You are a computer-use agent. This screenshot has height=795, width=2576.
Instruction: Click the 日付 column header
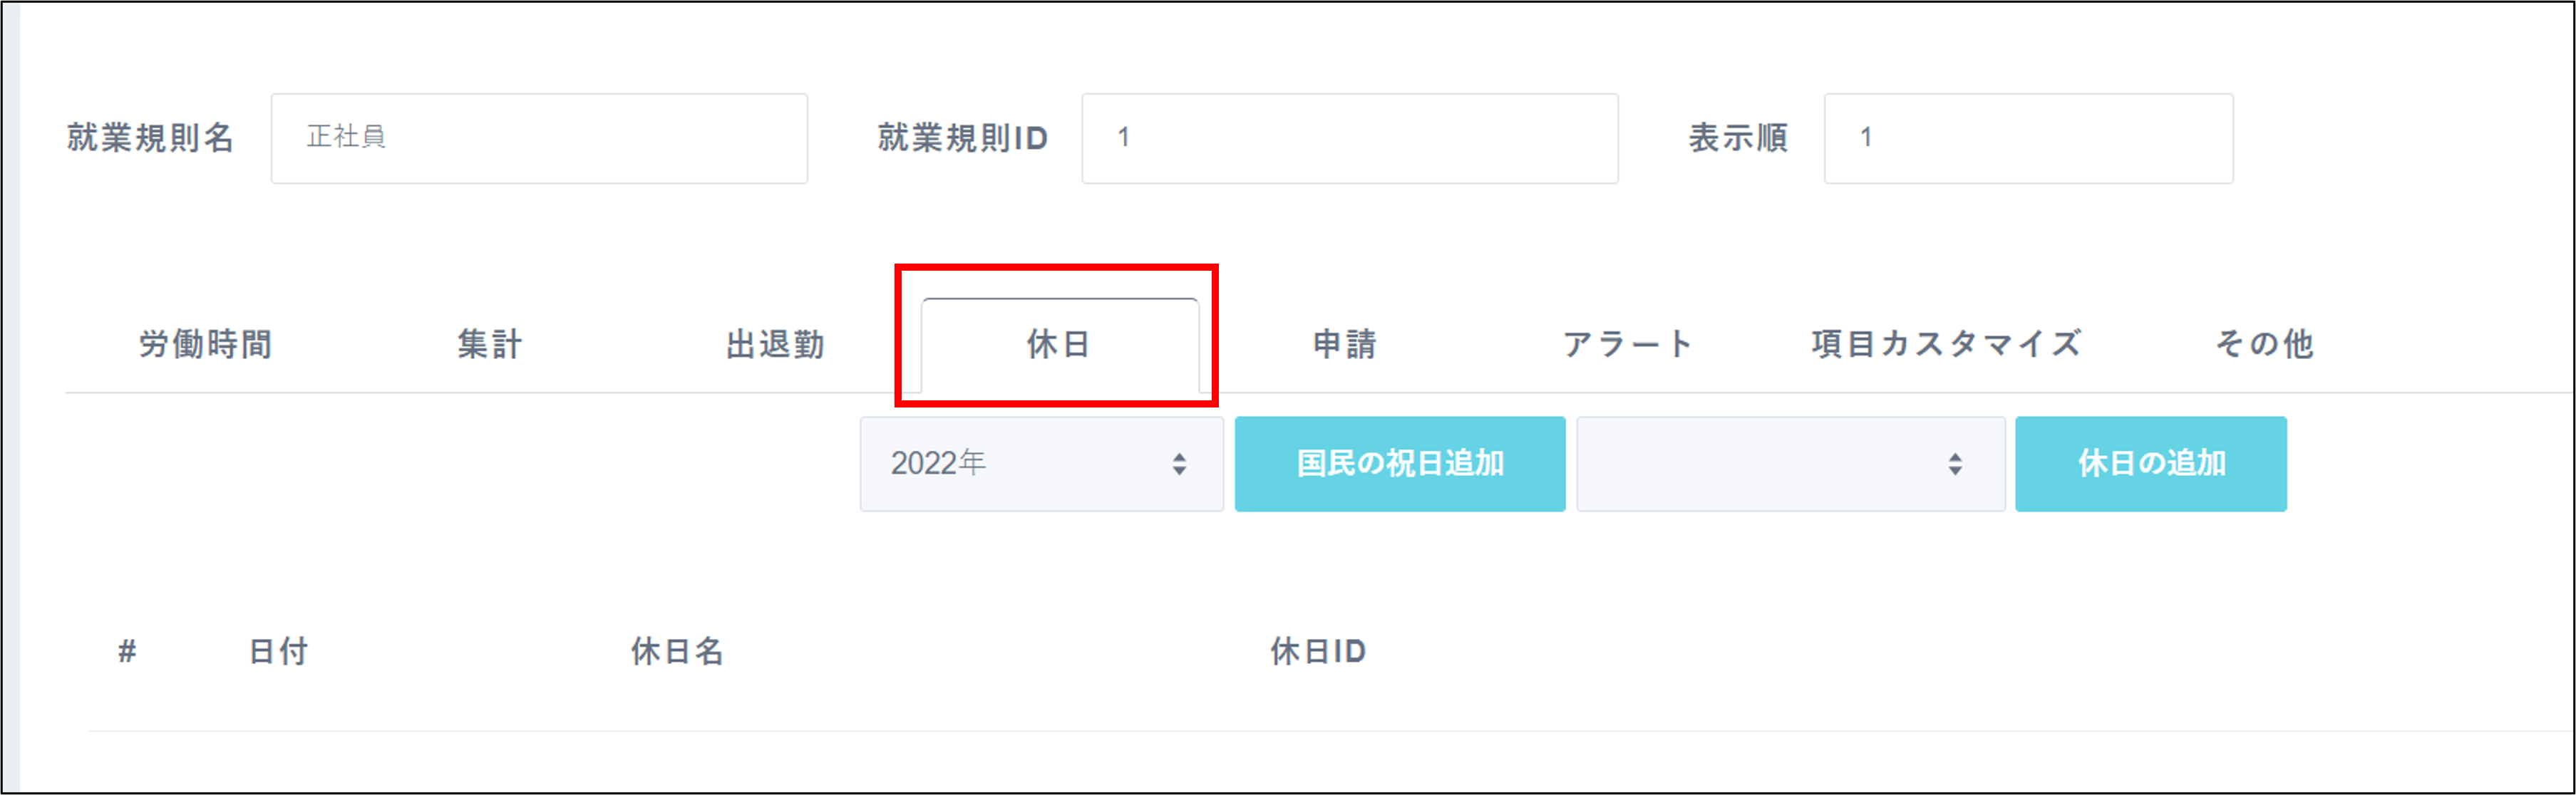coord(278,652)
